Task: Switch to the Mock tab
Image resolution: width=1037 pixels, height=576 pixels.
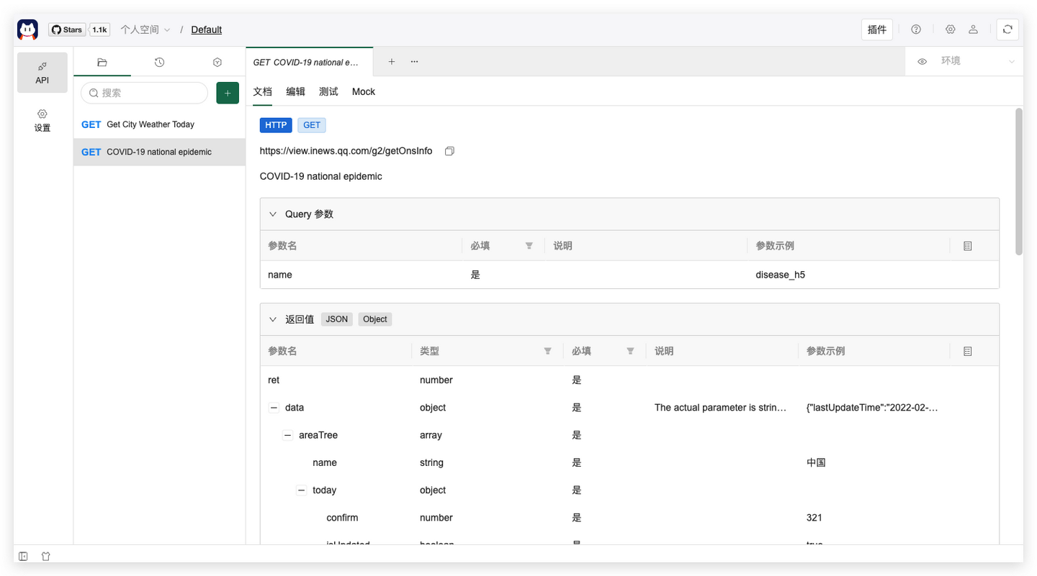Action: [363, 91]
